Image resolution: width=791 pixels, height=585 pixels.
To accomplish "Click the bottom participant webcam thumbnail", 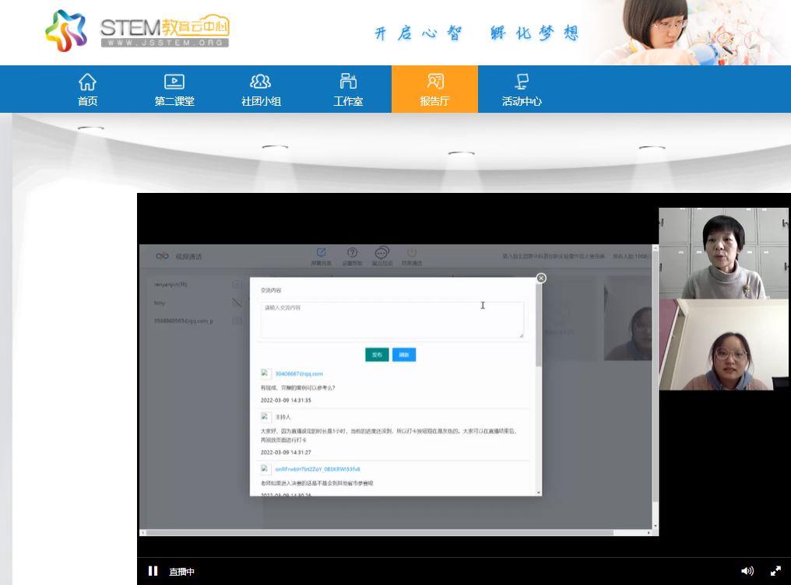I will click(723, 345).
